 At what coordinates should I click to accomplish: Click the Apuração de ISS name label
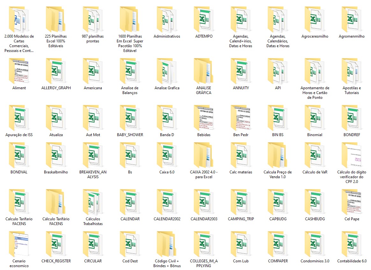click(x=19, y=135)
